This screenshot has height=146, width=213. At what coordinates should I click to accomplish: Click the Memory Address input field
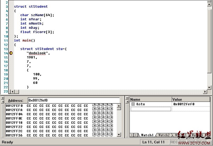(74, 100)
